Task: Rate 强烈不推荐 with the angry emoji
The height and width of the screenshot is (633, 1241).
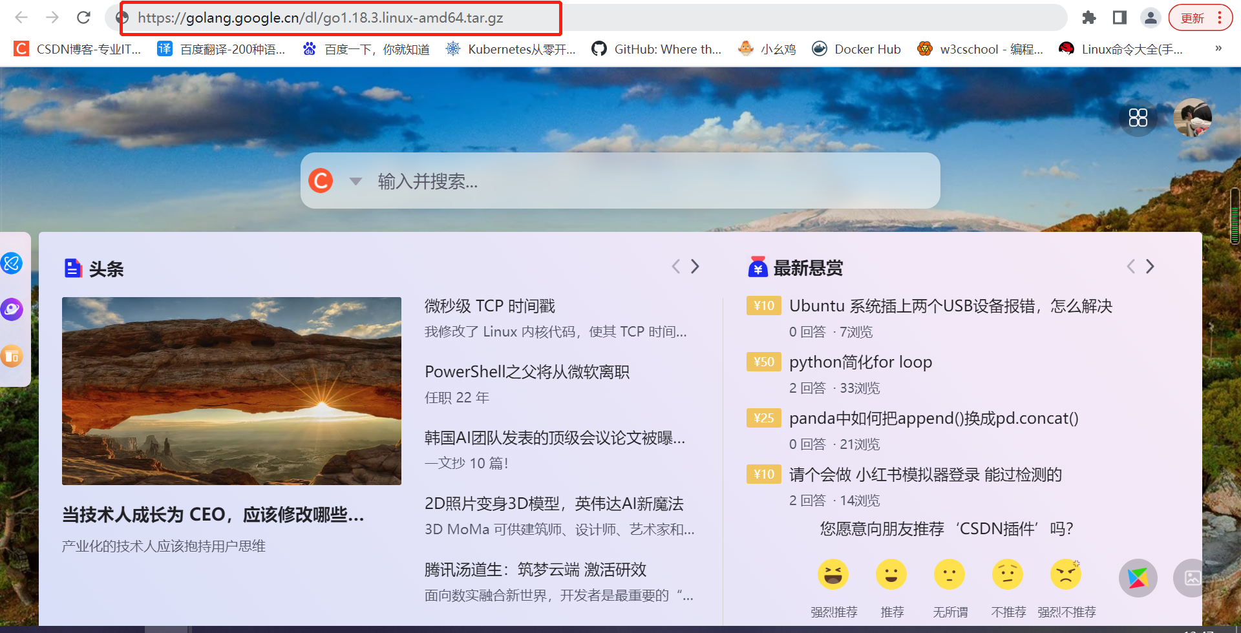Action: [x=1066, y=574]
